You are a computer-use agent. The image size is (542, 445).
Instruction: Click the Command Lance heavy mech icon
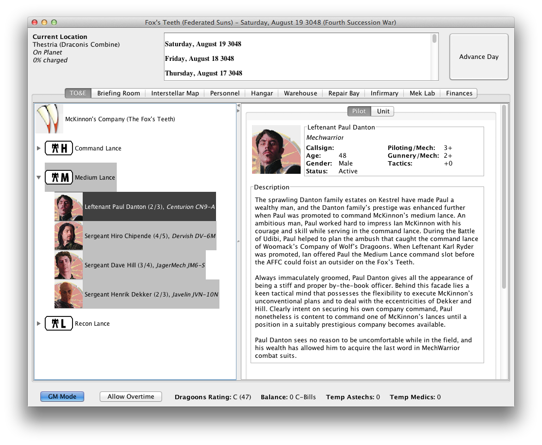click(x=59, y=148)
